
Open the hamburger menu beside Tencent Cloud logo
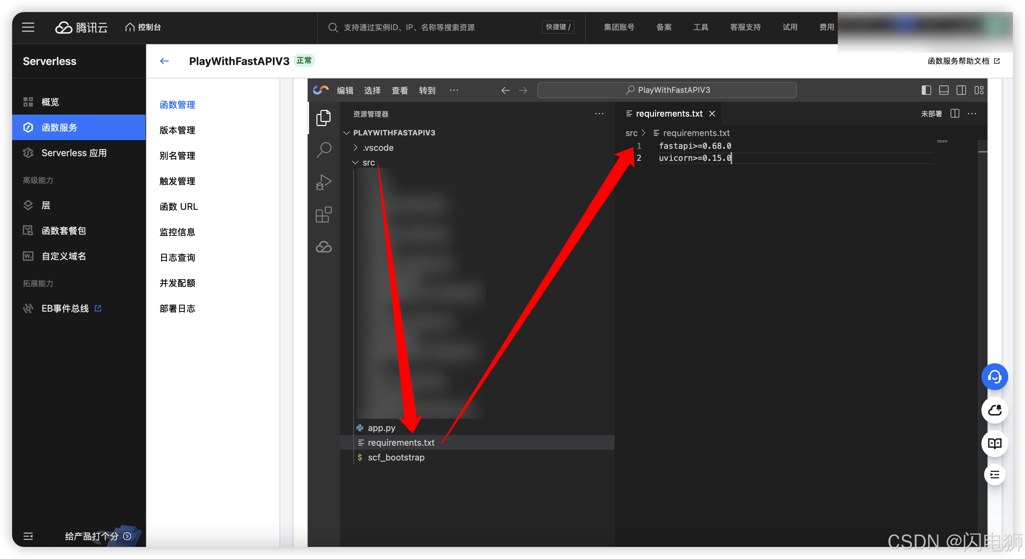point(28,27)
